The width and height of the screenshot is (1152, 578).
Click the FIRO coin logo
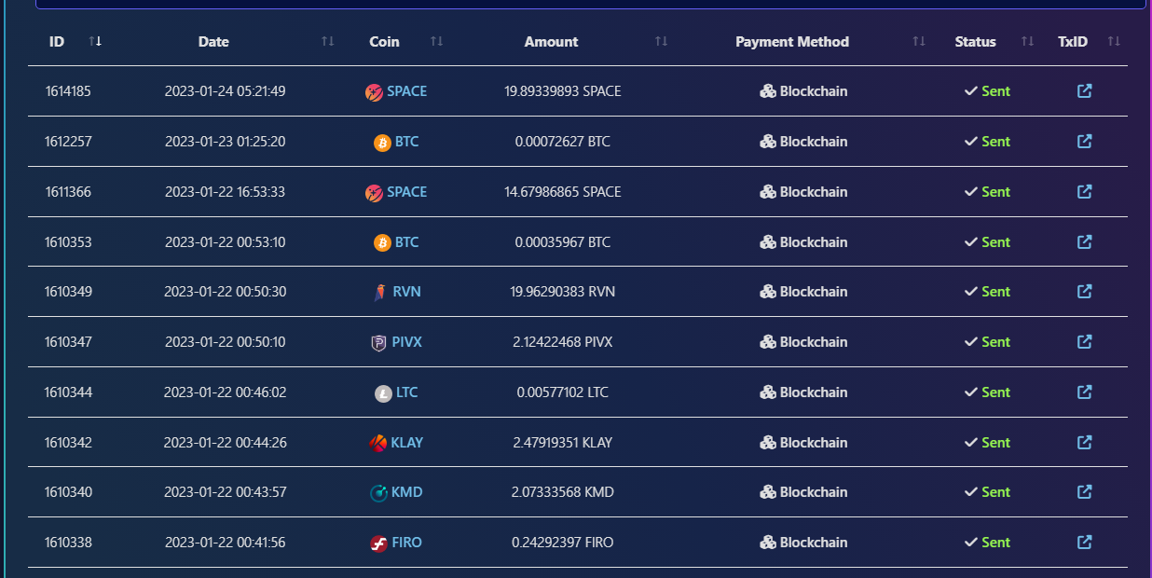click(378, 544)
